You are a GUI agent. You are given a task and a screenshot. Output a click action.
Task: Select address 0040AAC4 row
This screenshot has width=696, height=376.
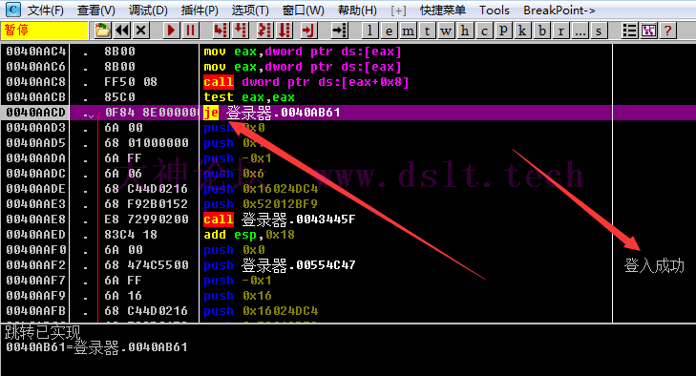pyautogui.click(x=348, y=52)
